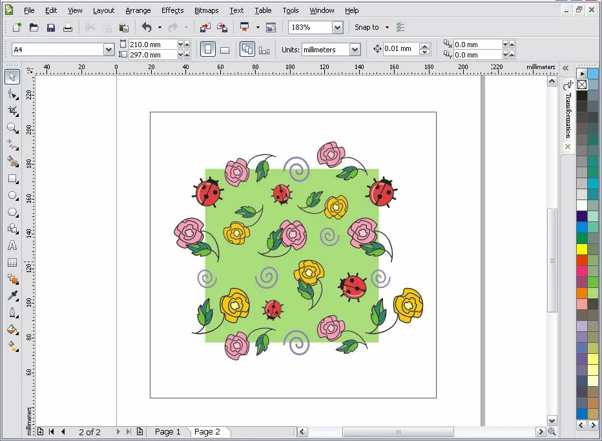Pick the yellow swatch in palette
The image size is (602, 441).
pos(581,249)
